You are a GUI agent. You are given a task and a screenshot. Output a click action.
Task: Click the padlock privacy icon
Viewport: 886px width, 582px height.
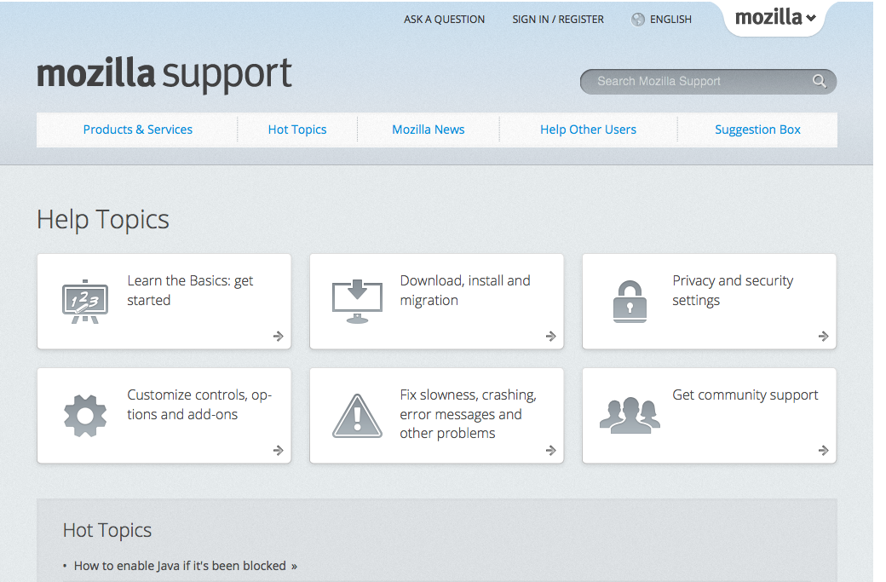click(630, 301)
